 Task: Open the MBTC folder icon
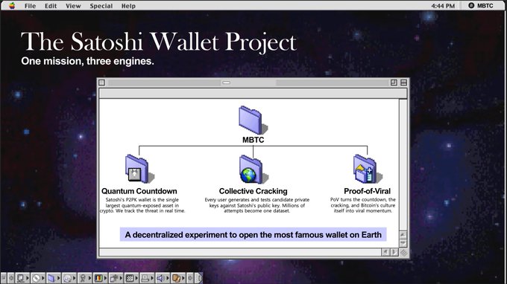click(253, 120)
